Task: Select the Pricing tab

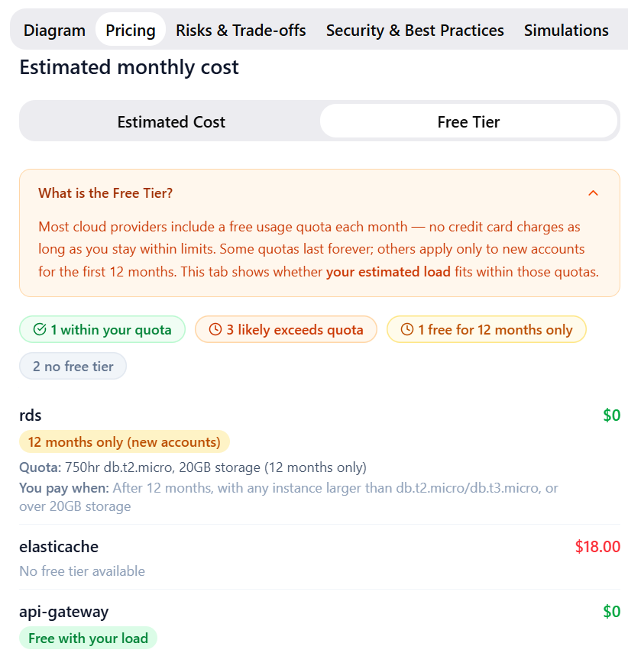Action: pos(131,31)
